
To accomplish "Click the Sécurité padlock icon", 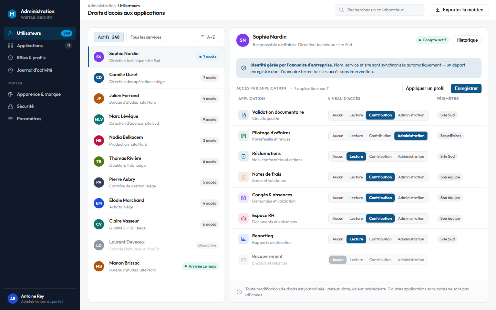I will tap(11, 106).
